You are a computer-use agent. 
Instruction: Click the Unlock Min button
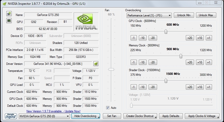(x=184, y=15)
